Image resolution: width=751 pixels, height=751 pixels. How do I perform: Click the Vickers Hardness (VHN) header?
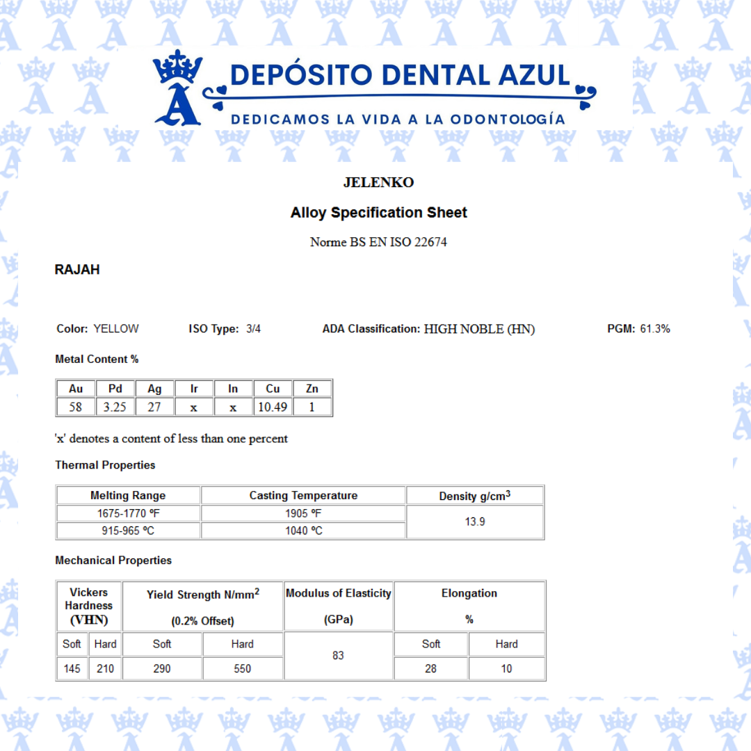pos(89,606)
